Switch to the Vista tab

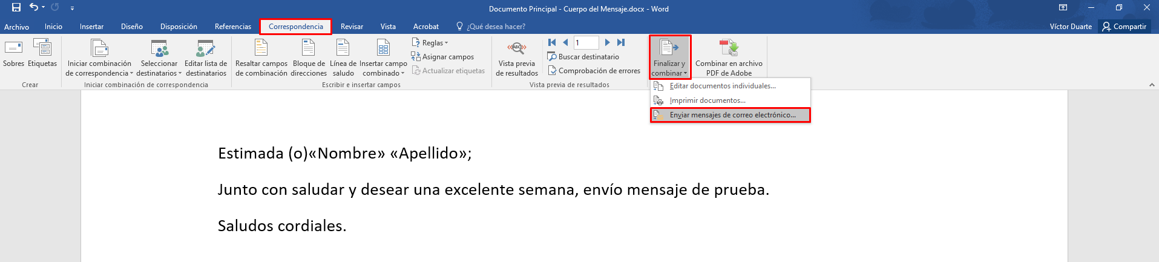tap(388, 27)
